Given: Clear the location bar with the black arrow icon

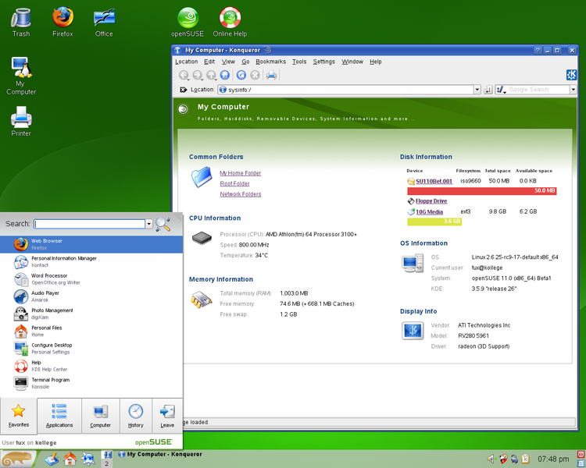Looking at the screenshot, I should [x=183, y=90].
